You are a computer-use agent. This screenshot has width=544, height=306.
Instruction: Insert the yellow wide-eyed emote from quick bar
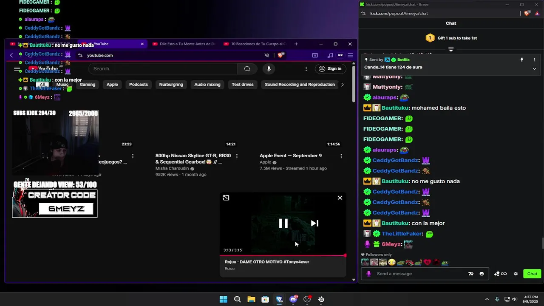click(391, 262)
